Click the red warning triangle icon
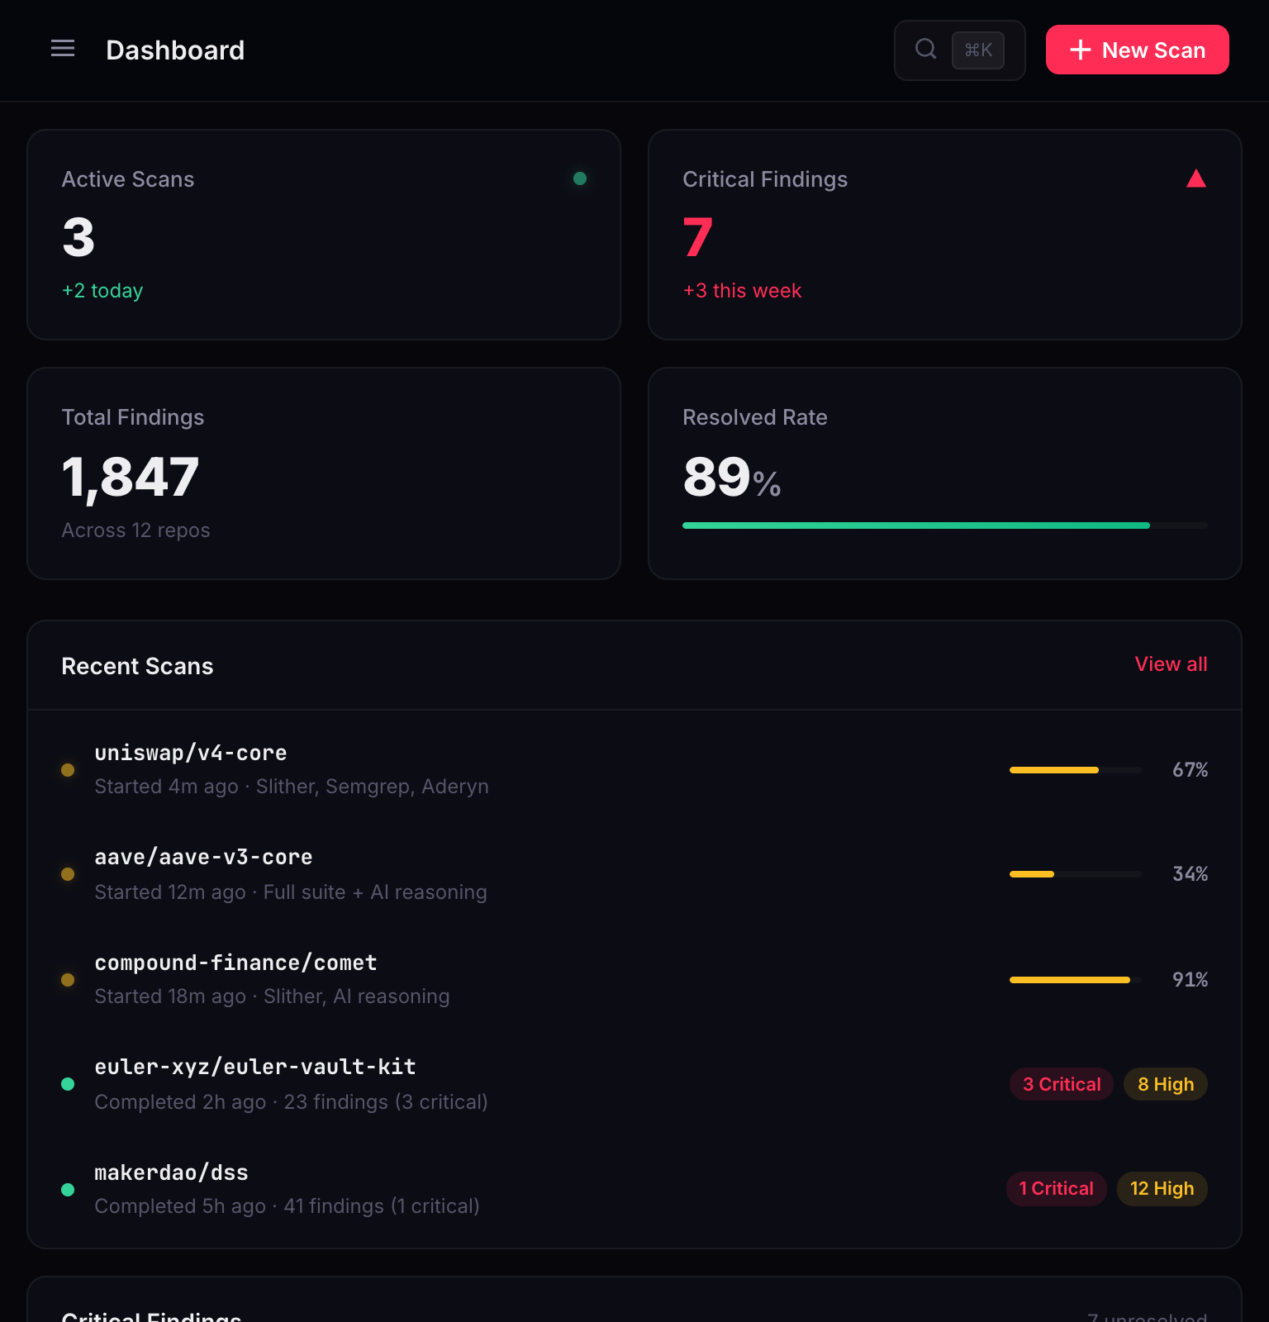Image resolution: width=1269 pixels, height=1322 pixels. [x=1195, y=178]
